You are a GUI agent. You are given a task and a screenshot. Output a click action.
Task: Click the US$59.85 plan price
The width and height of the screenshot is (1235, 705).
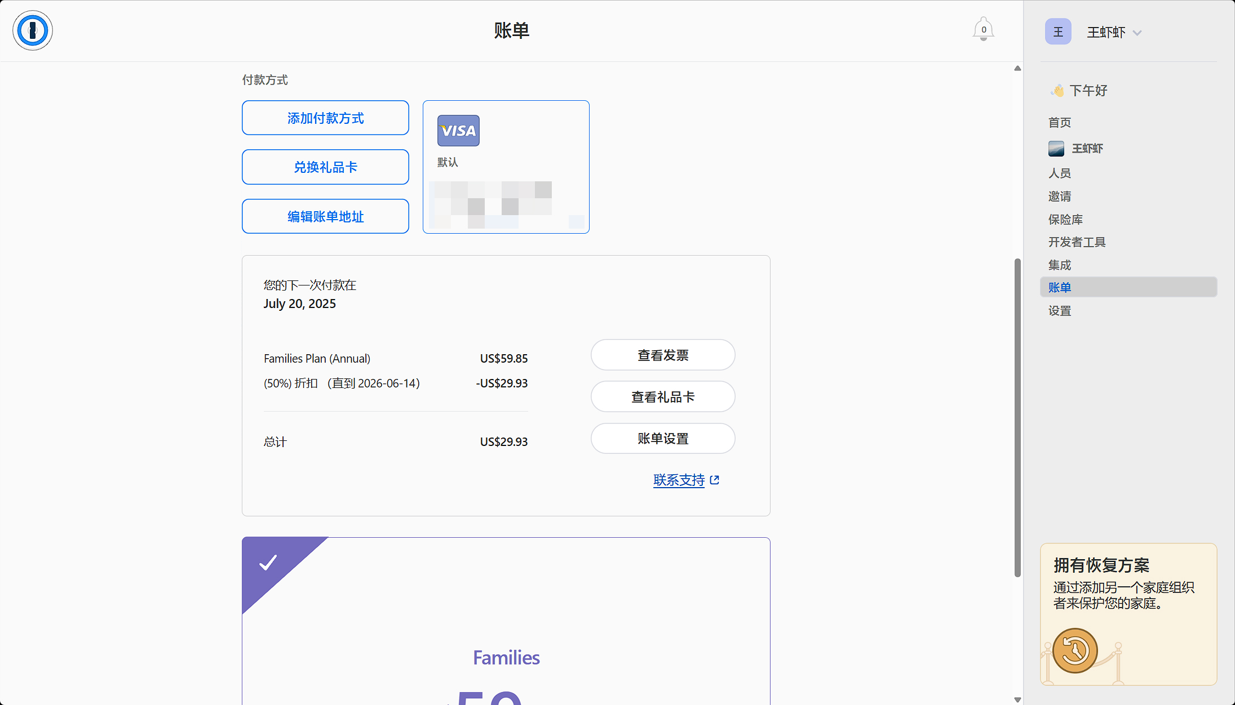pyautogui.click(x=504, y=358)
